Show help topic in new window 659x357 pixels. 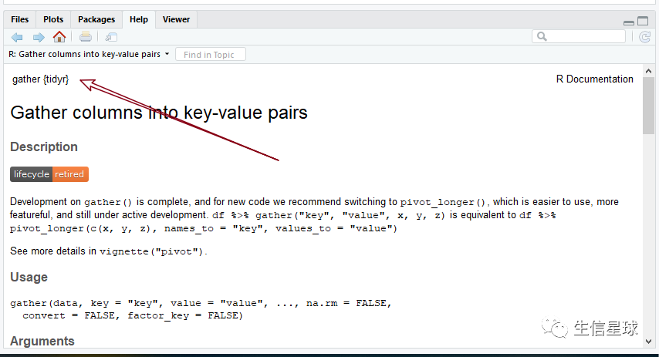(111, 37)
